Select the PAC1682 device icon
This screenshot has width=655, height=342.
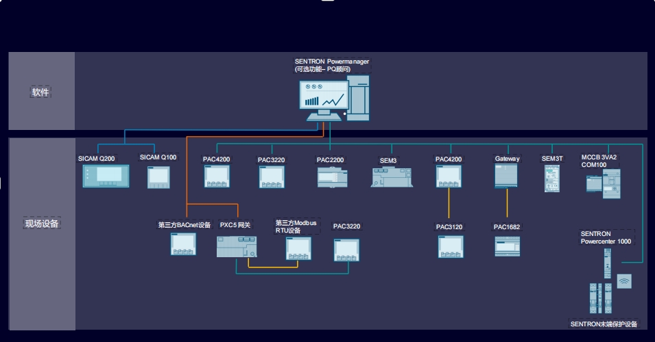point(507,246)
